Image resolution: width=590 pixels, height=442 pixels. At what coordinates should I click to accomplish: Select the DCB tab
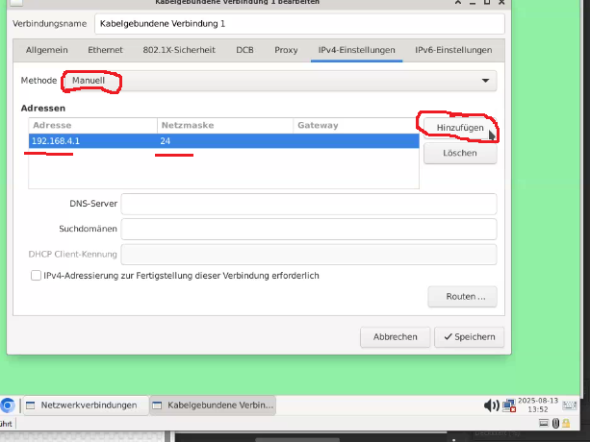click(244, 49)
